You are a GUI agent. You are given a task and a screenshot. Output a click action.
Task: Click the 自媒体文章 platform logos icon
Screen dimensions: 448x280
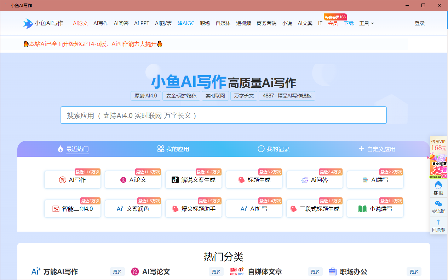(237, 272)
